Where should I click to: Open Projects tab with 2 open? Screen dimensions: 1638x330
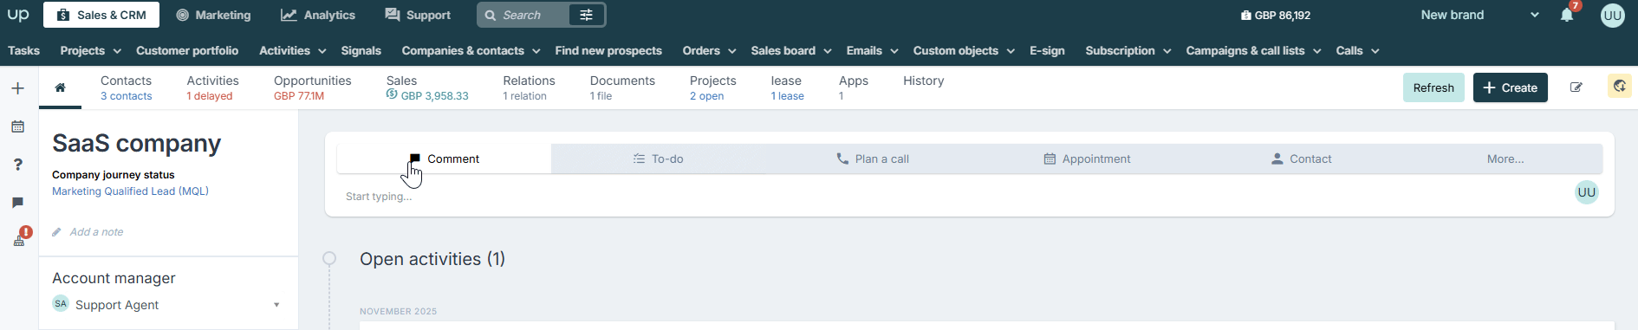(712, 87)
